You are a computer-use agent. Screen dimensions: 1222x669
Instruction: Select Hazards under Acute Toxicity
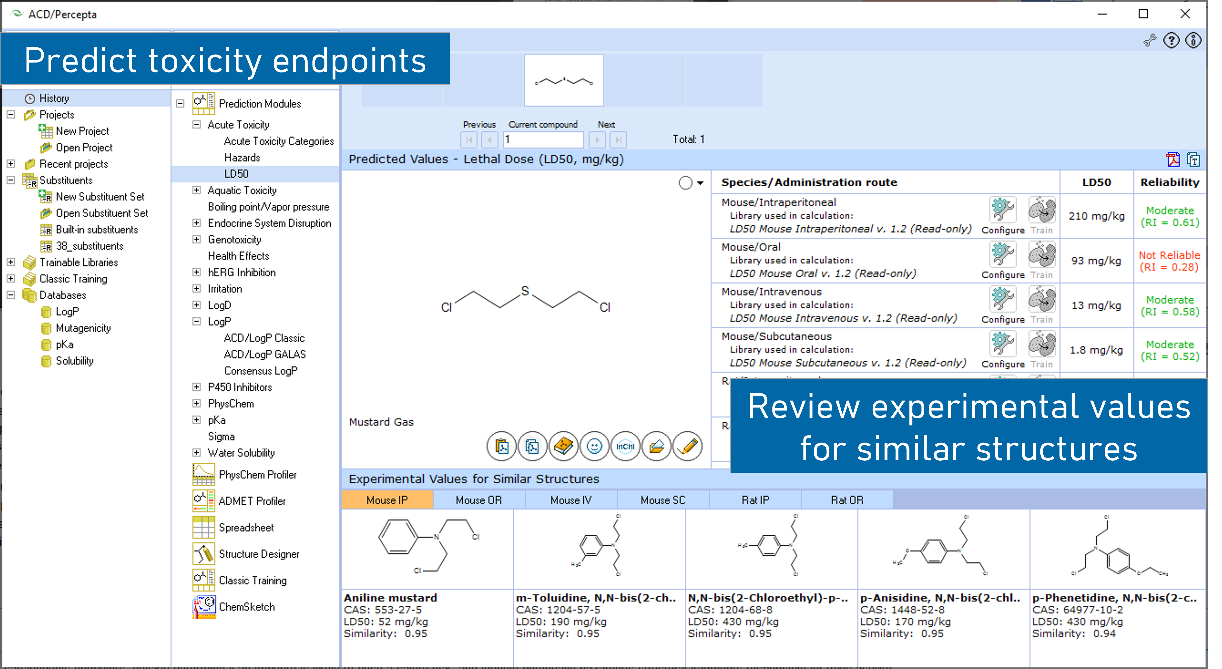click(242, 158)
